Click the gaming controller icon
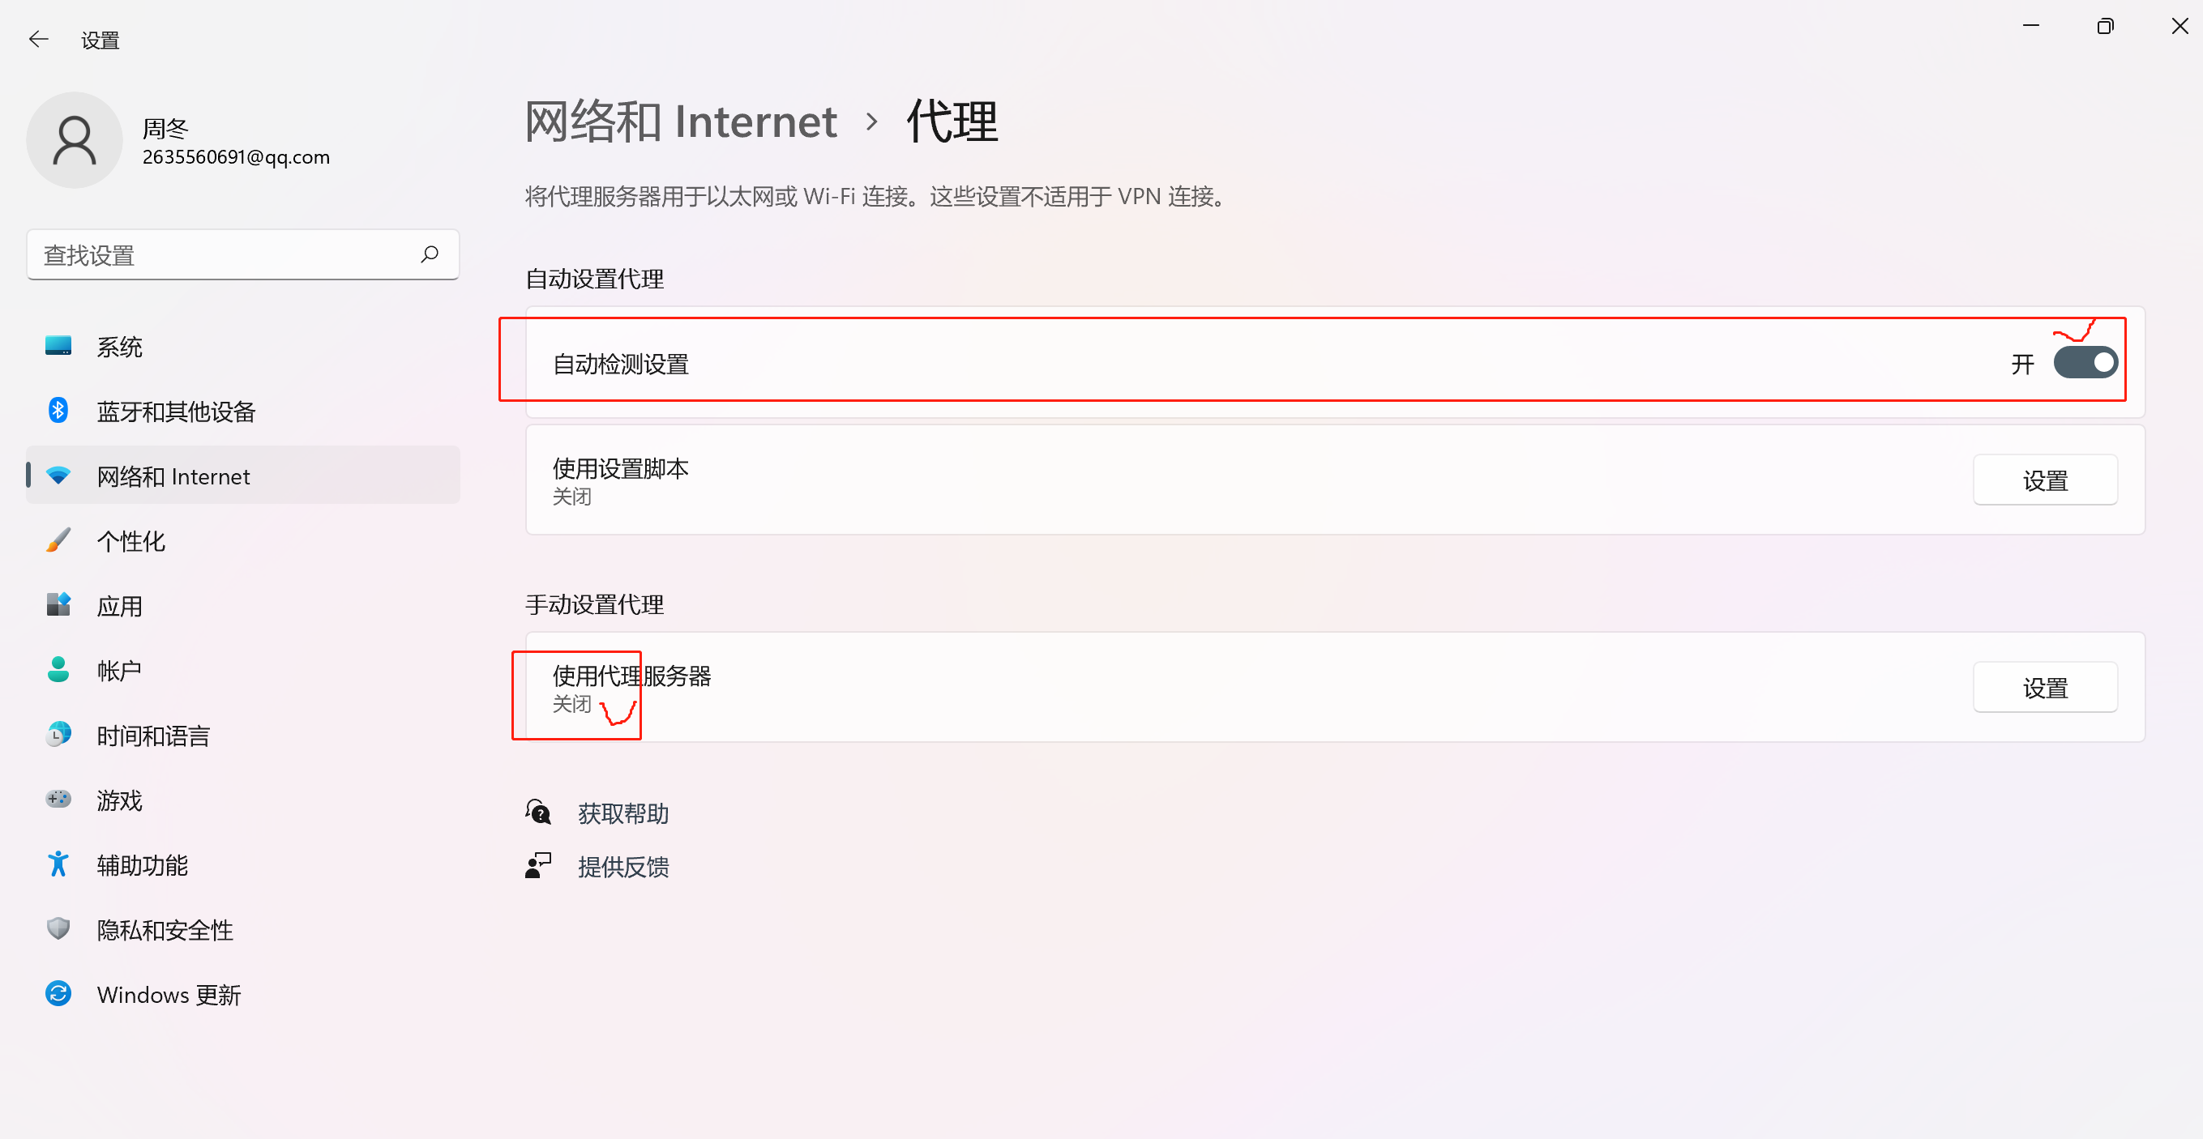 pyautogui.click(x=58, y=800)
